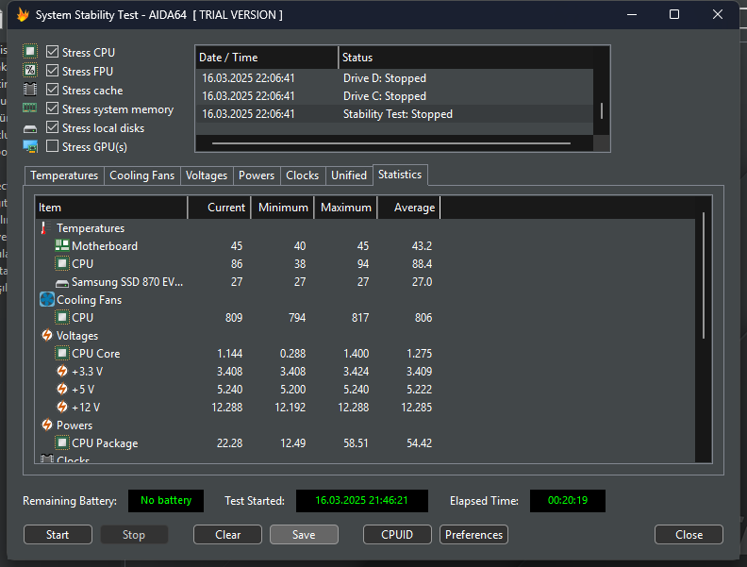
Task: Enable the Stress GPU(s) checkbox
Action: (x=53, y=146)
